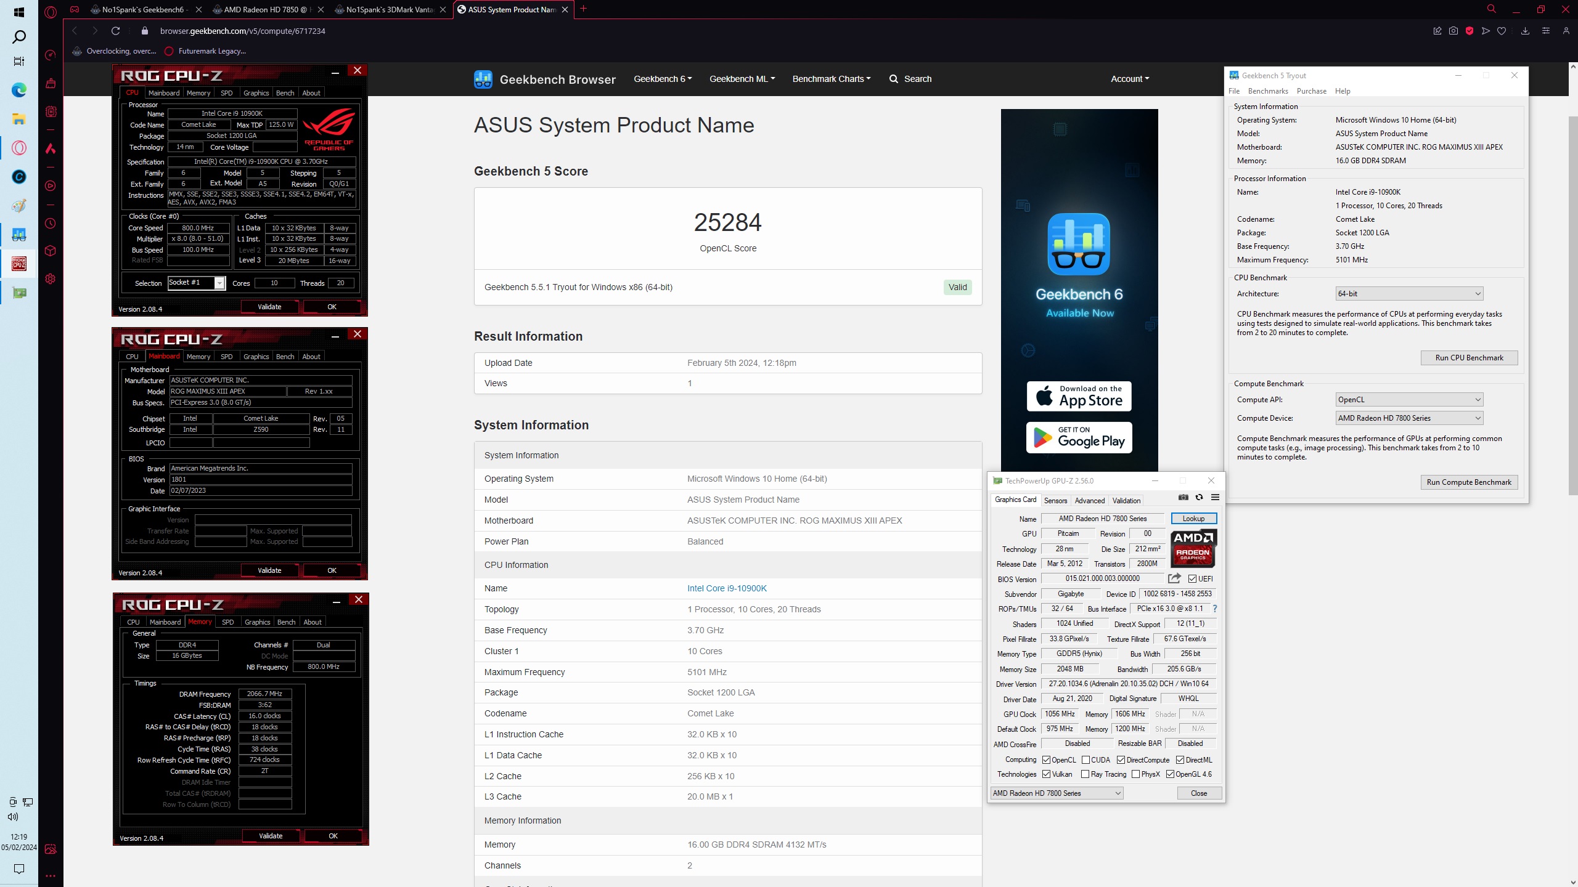1578x887 pixels.
Task: Open Opera sidebar settings gear
Action: [x=51, y=278]
